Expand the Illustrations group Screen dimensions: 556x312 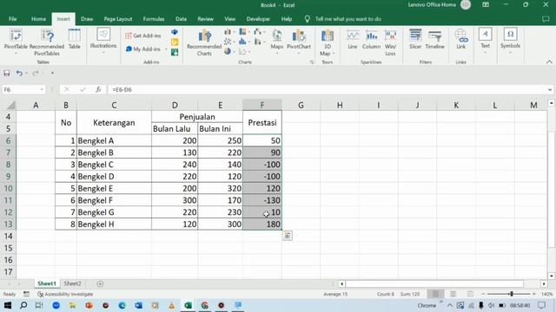click(x=103, y=42)
